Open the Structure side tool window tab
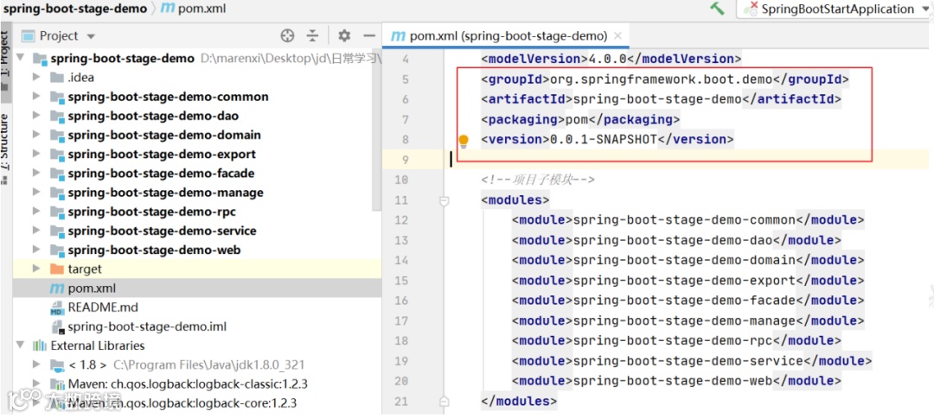 pyautogui.click(x=5, y=141)
